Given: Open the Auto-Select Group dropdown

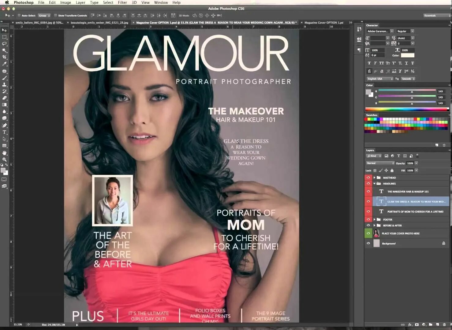Looking at the screenshot, I should [x=44, y=15].
